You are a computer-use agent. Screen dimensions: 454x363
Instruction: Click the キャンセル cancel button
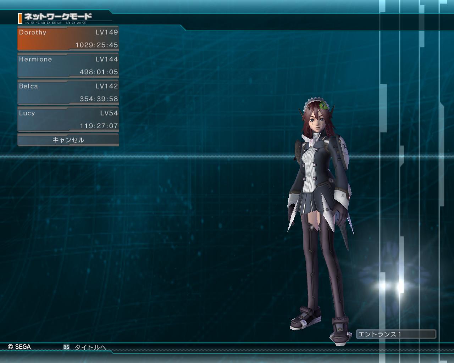click(x=68, y=140)
